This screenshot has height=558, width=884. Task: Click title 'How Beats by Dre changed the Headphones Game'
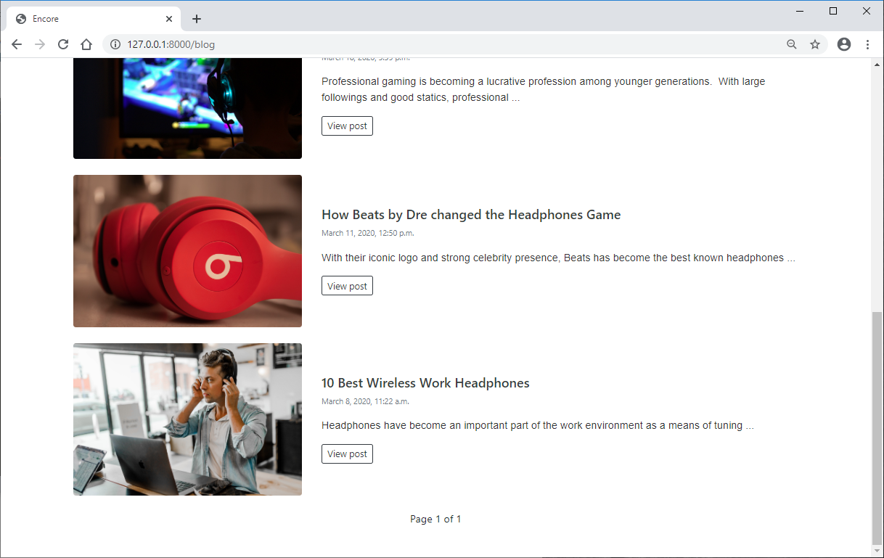[471, 215]
